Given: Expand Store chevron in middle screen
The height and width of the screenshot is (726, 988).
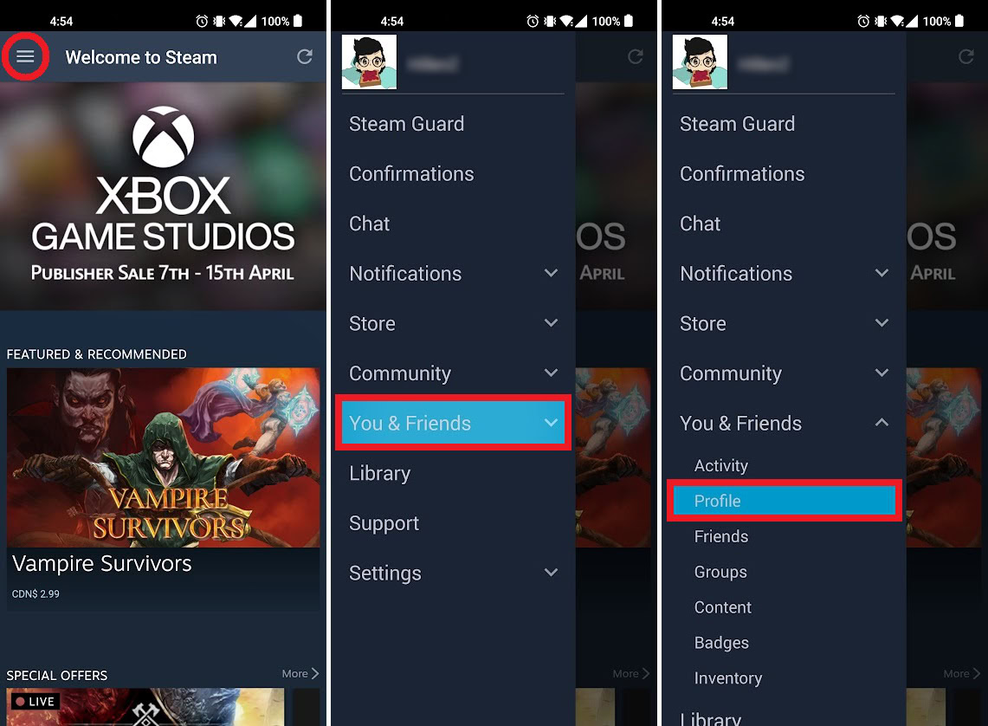Looking at the screenshot, I should tap(551, 322).
